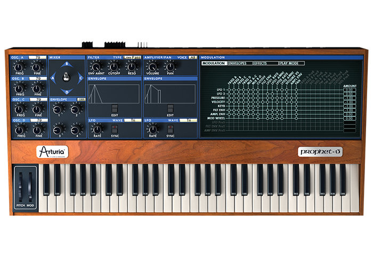This screenshot has width=373, height=258.
Task: Click OSC. A FREQ knob
Action: 19,67
